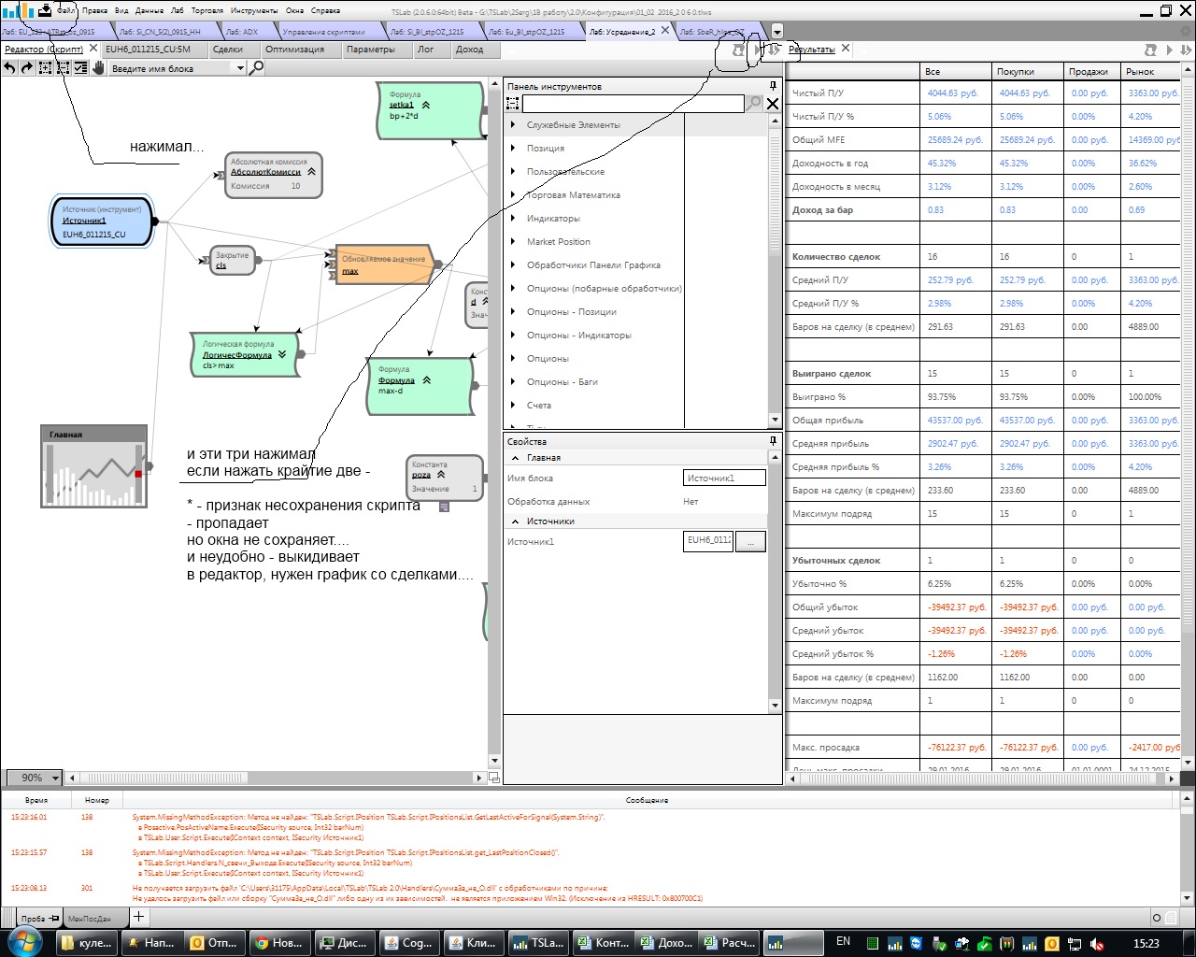Viewport: 1196px width, 957px height.
Task: Open the Торговля menu
Action: pyautogui.click(x=206, y=10)
